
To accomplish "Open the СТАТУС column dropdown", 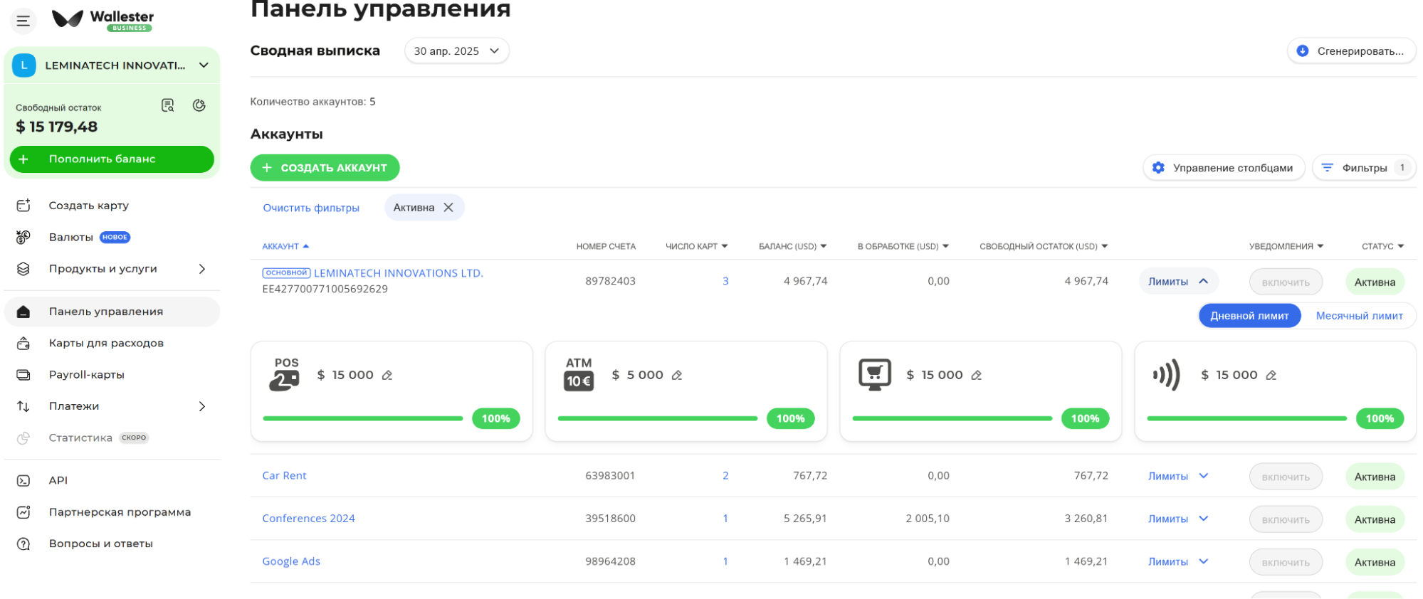I will click(x=1382, y=246).
